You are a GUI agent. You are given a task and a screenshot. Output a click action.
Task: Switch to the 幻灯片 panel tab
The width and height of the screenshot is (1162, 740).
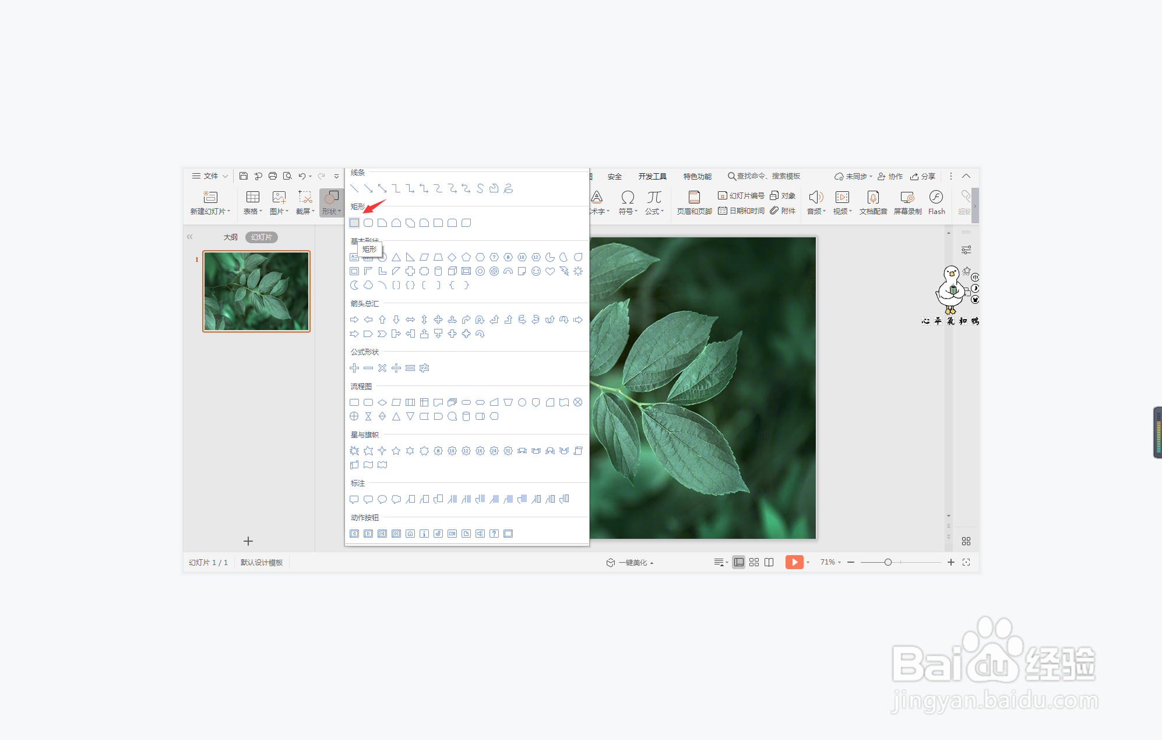point(262,237)
